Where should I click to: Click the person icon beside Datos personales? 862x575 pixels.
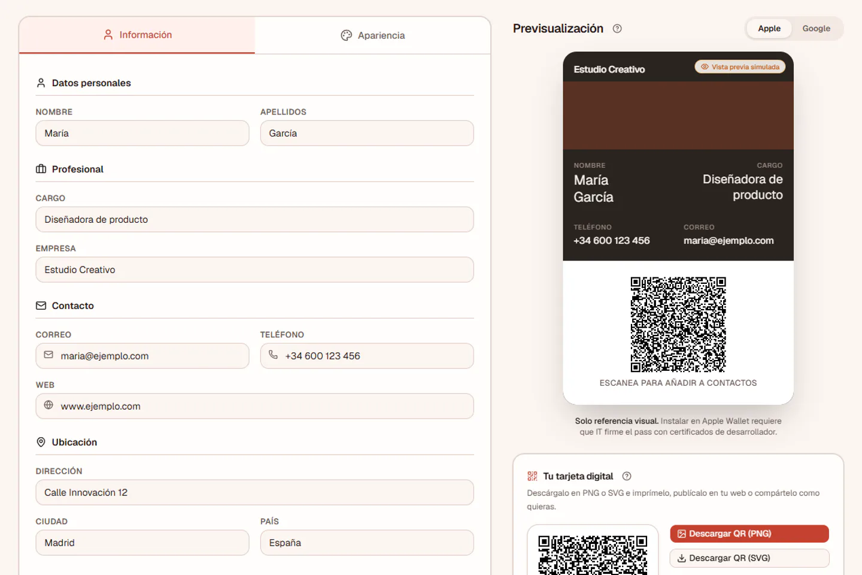coord(41,83)
